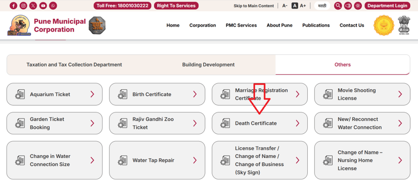The image size is (418, 183).
Task: Click the Rajiv Gandhi Zoo Ticket document icon
Action: tap(122, 123)
